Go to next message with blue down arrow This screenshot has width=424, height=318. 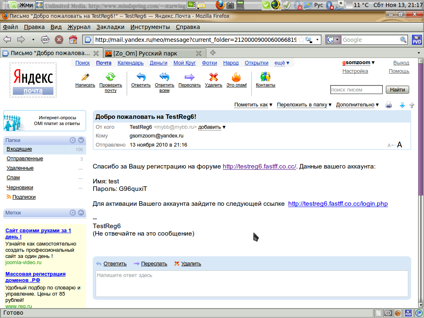[402, 105]
